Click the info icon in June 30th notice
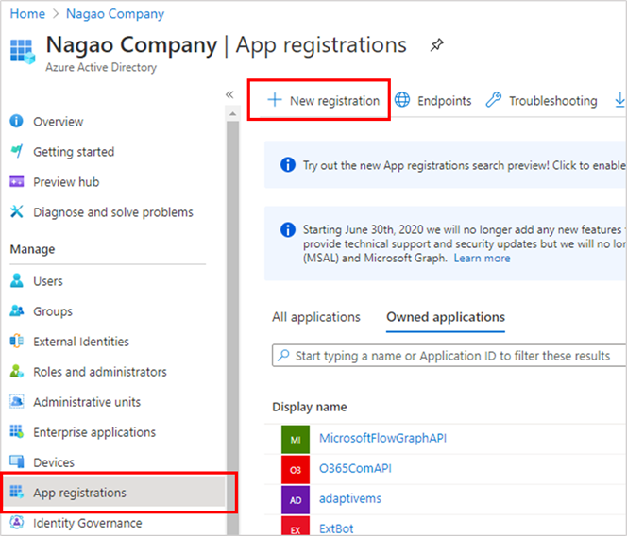 point(288,230)
